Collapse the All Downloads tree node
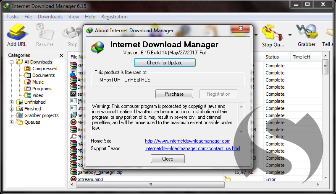Viewport: 336px width, 194px height. (x=12, y=62)
